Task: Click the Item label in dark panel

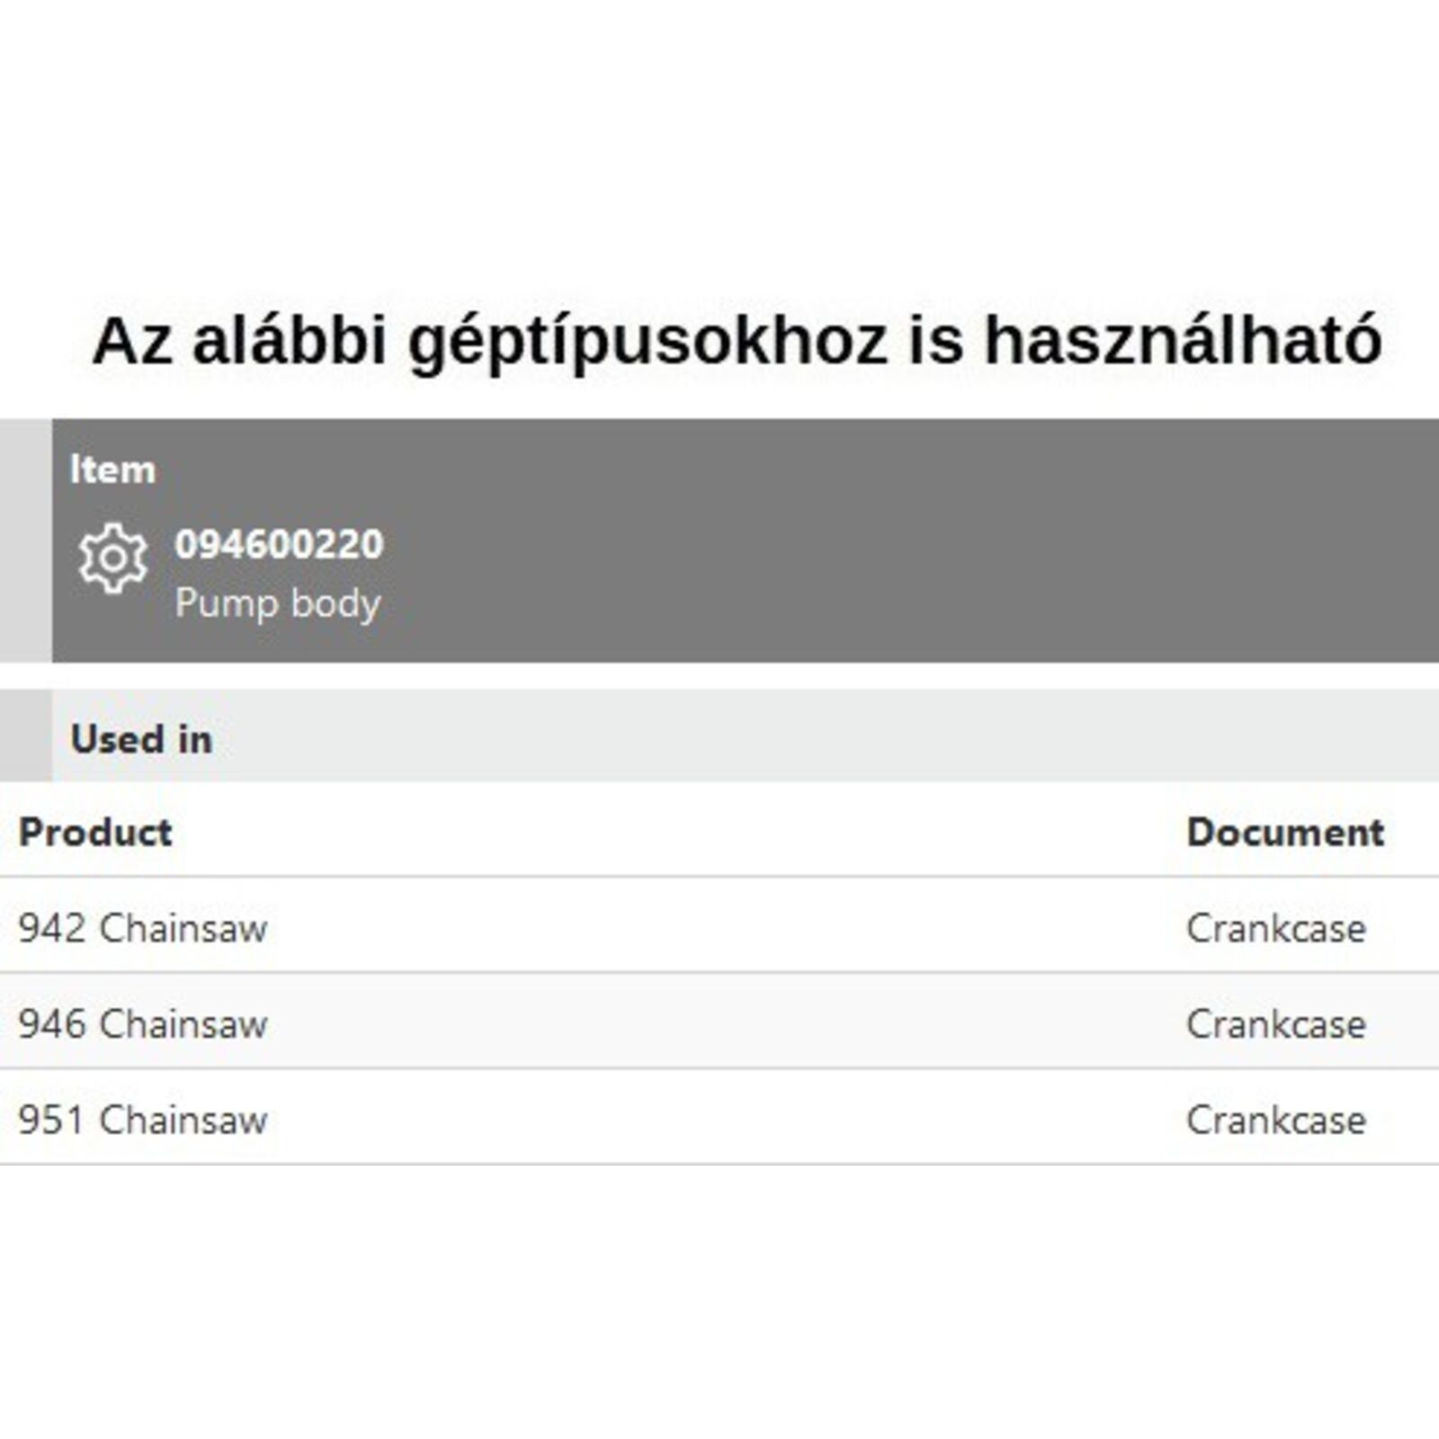Action: [112, 469]
